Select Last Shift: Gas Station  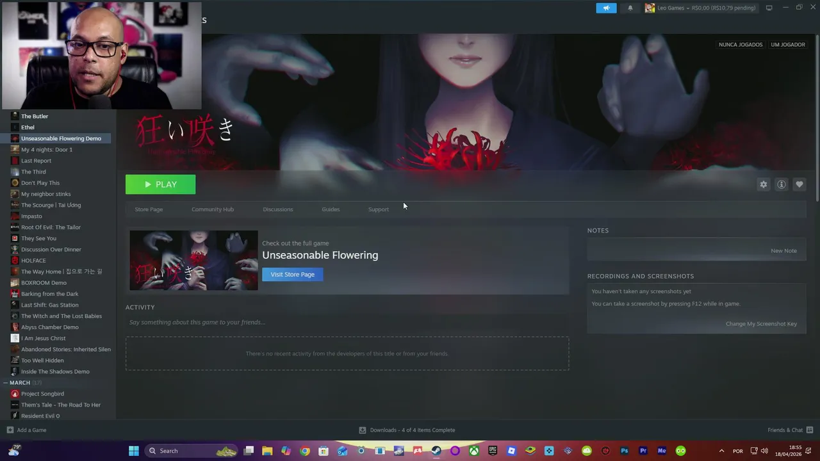(x=50, y=305)
